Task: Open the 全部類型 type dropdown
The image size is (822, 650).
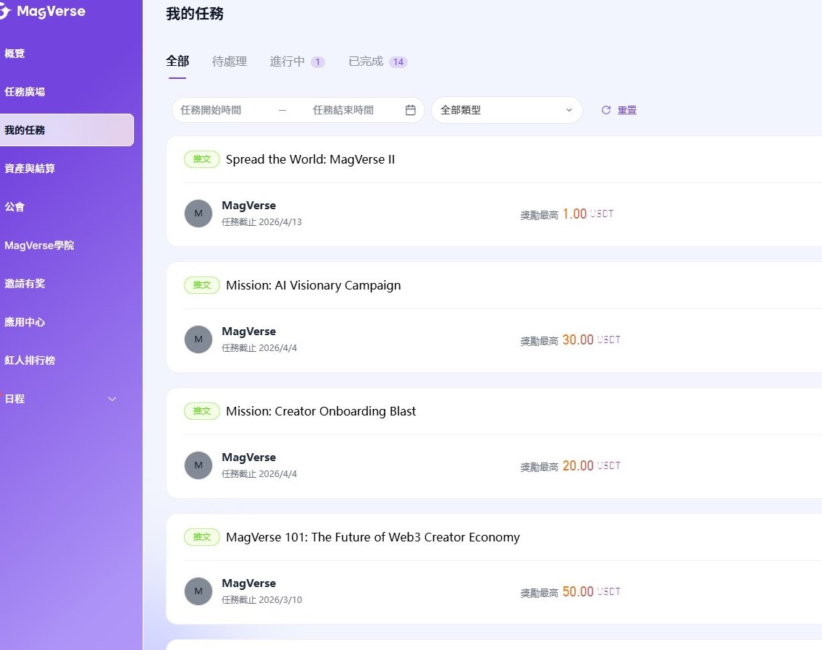Action: click(x=507, y=110)
